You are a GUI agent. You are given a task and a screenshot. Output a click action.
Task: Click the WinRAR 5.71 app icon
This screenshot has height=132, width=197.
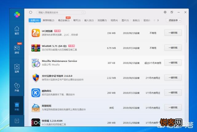coord(36,48)
